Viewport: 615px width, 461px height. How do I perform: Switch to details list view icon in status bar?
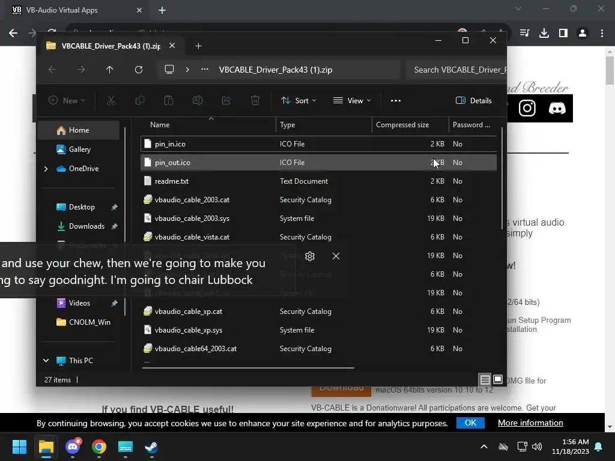click(x=485, y=379)
